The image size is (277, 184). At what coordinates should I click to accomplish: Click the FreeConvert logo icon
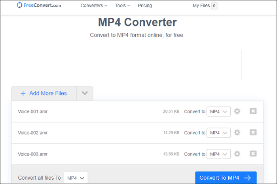click(20, 6)
